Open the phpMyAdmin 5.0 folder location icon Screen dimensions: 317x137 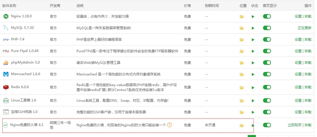(x=242, y=63)
